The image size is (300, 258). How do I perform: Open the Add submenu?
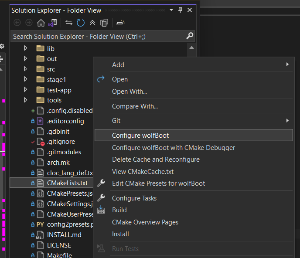pyautogui.click(x=194, y=64)
